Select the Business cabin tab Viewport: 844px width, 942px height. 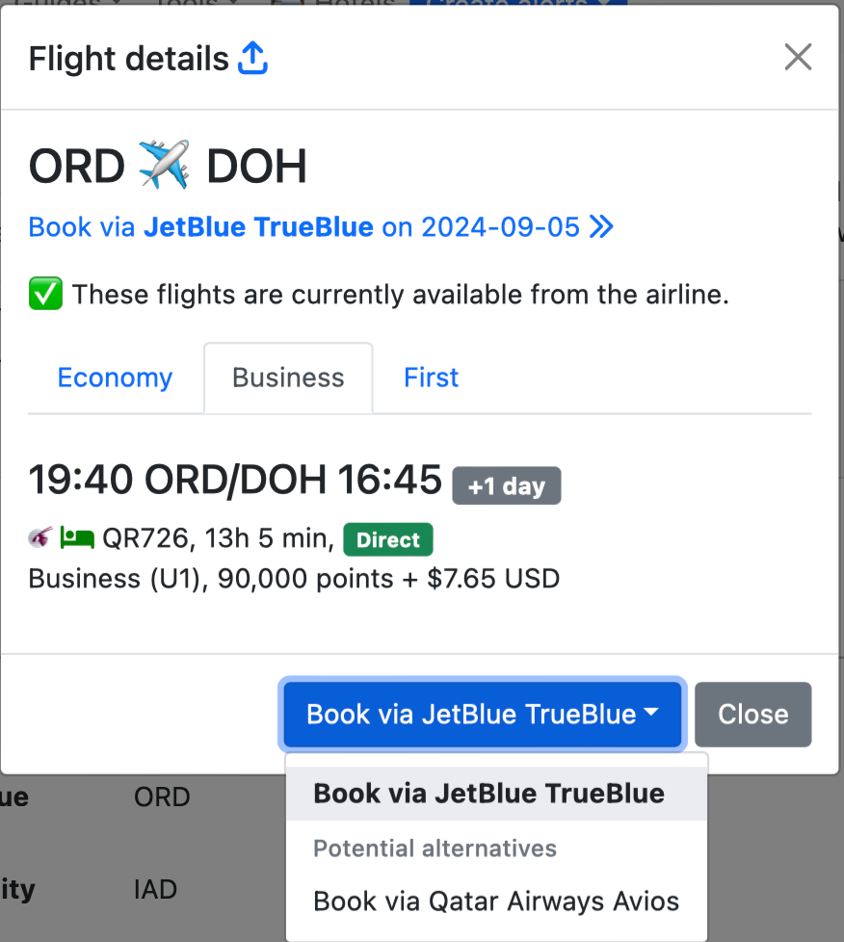288,378
